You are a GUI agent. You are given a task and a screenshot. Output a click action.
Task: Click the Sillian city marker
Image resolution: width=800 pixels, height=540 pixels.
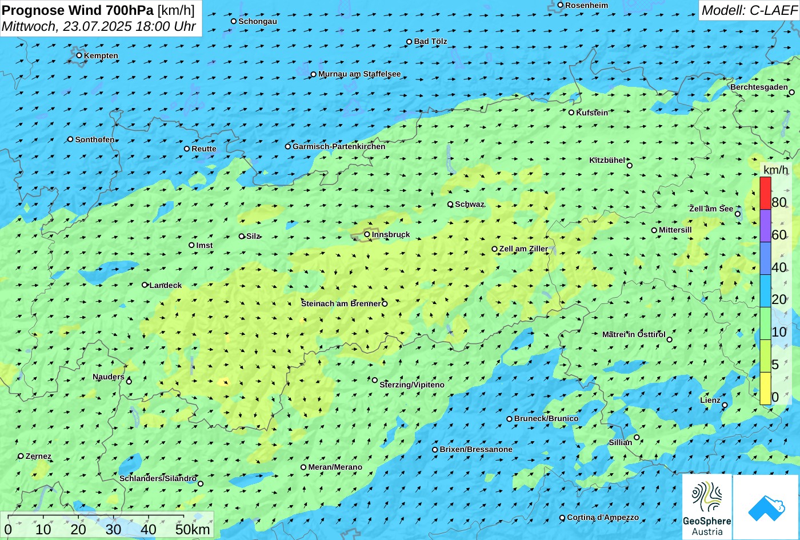(637, 438)
